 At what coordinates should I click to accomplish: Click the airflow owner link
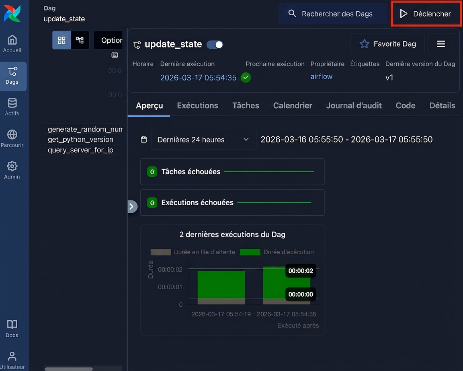click(x=321, y=76)
